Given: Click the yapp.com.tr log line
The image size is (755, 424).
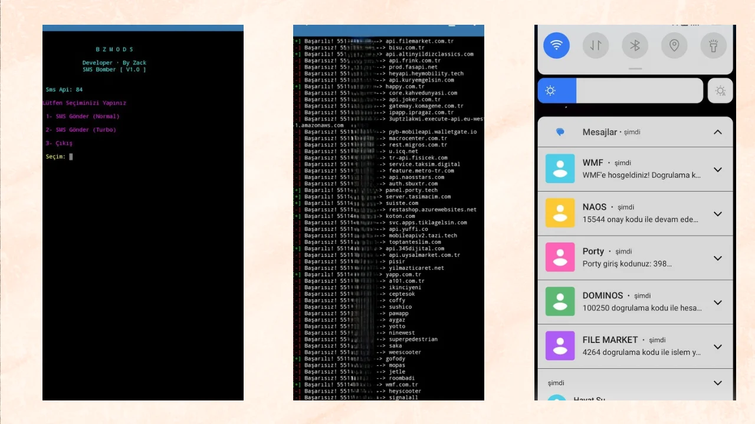Looking at the screenshot, I should coord(357,274).
